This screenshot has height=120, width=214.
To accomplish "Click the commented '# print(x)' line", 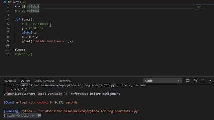I will pyautogui.click(x=23, y=54).
